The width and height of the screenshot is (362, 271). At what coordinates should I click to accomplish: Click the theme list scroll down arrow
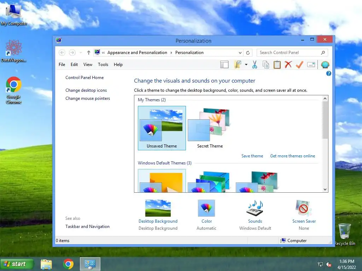[x=325, y=189]
